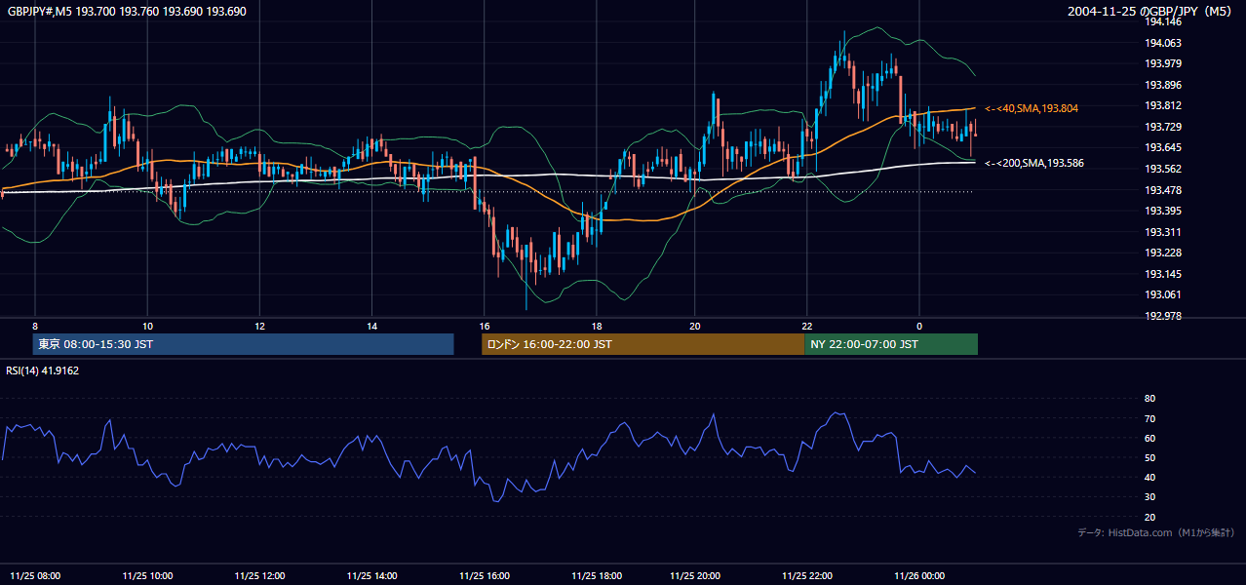Click price level 194.063 on axis
This screenshot has height=585, width=1246.
point(1162,43)
